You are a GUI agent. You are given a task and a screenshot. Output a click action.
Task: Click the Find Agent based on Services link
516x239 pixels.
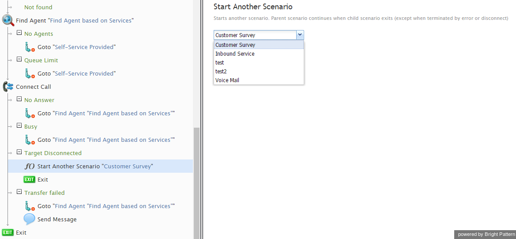[90, 20]
